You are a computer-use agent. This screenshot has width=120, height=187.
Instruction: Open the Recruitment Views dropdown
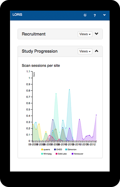[x=85, y=34]
